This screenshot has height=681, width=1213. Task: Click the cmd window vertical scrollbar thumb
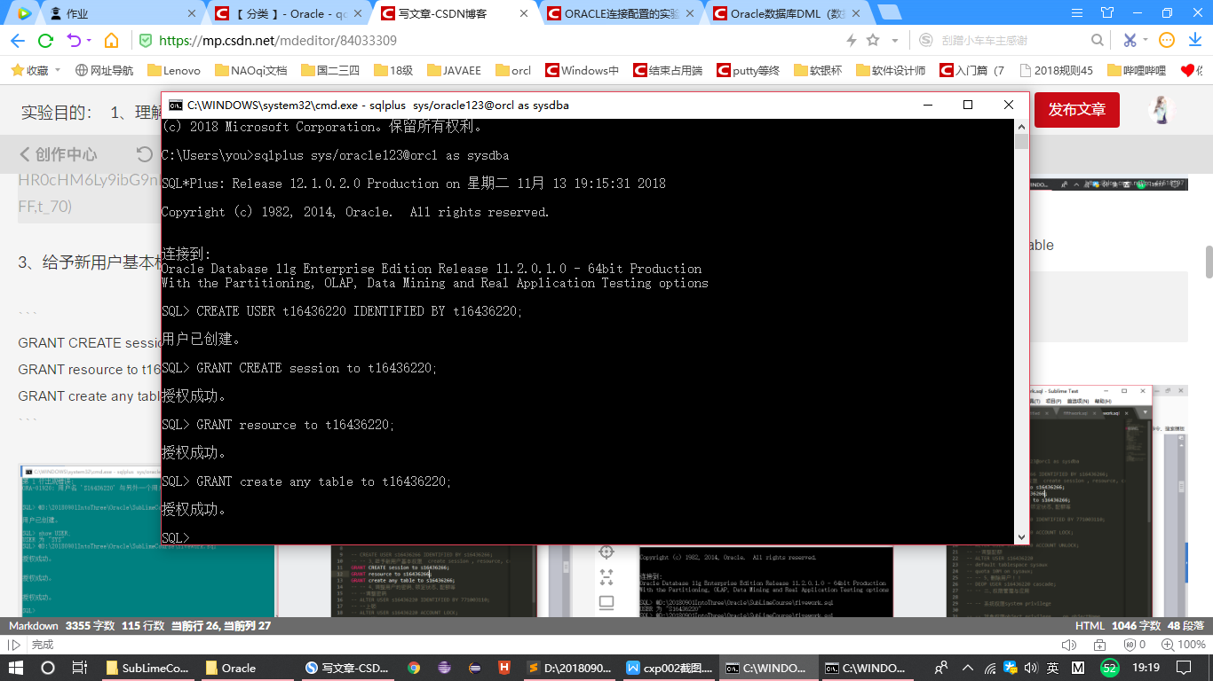pos(1021,142)
